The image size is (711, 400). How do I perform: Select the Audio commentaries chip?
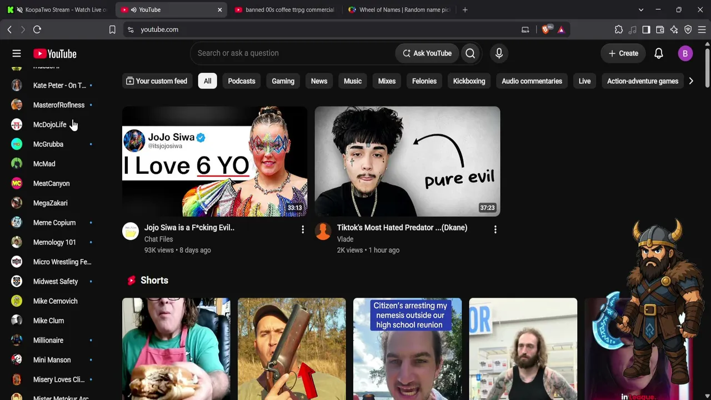(x=532, y=81)
